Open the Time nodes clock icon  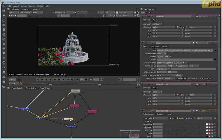tap(4, 20)
